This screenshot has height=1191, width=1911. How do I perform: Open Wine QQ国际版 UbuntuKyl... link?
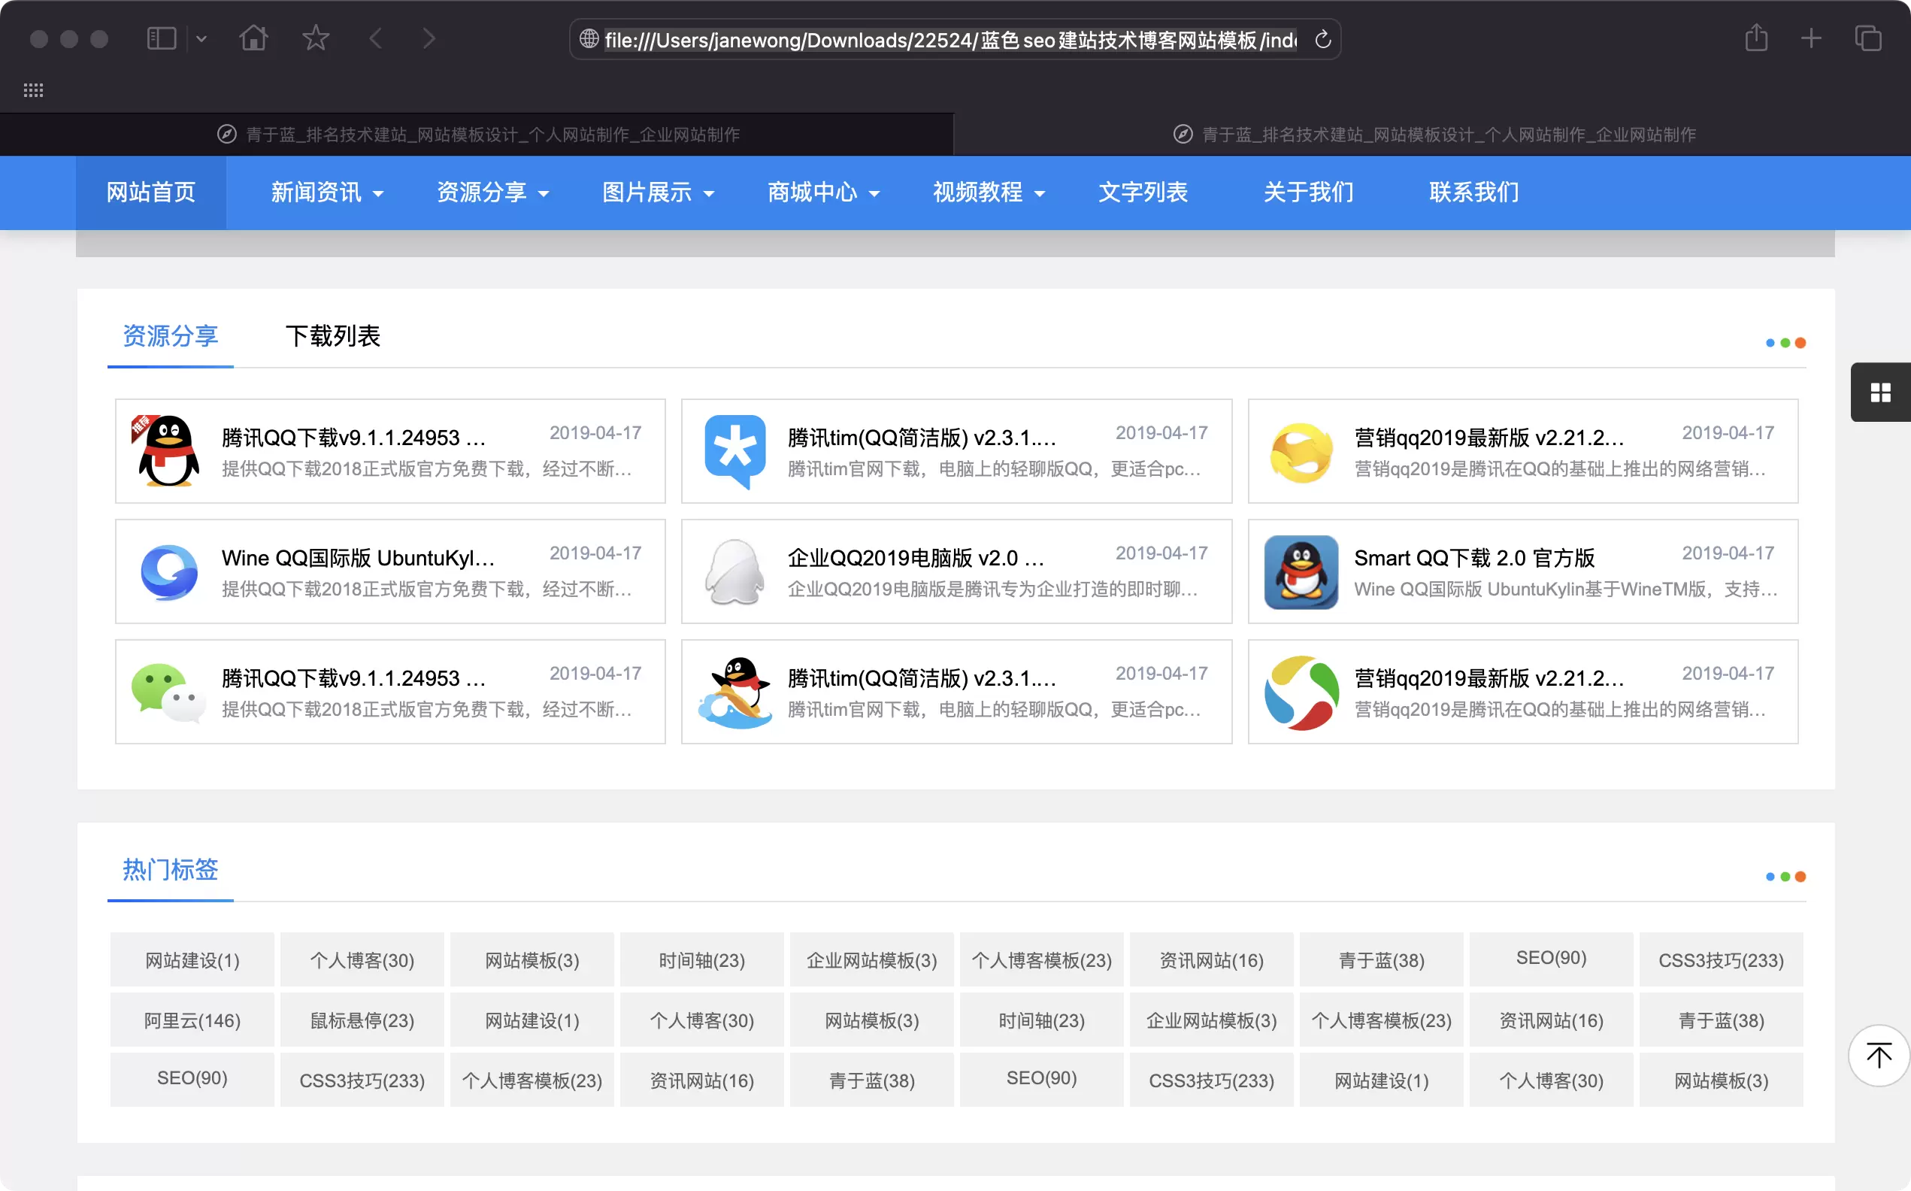(359, 558)
